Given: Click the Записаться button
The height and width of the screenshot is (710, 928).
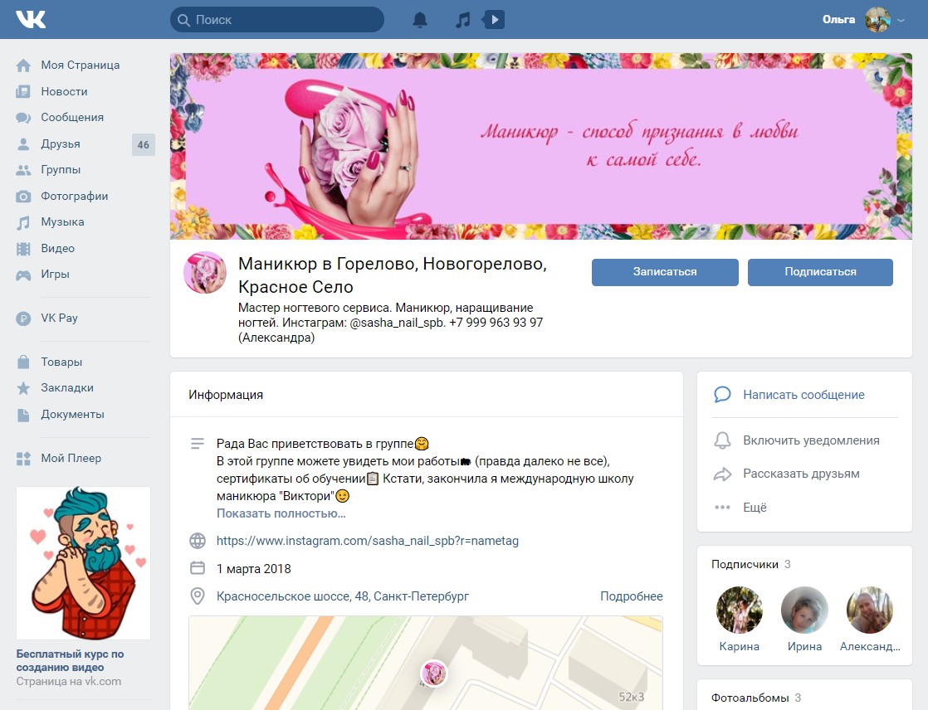Looking at the screenshot, I should click(665, 272).
